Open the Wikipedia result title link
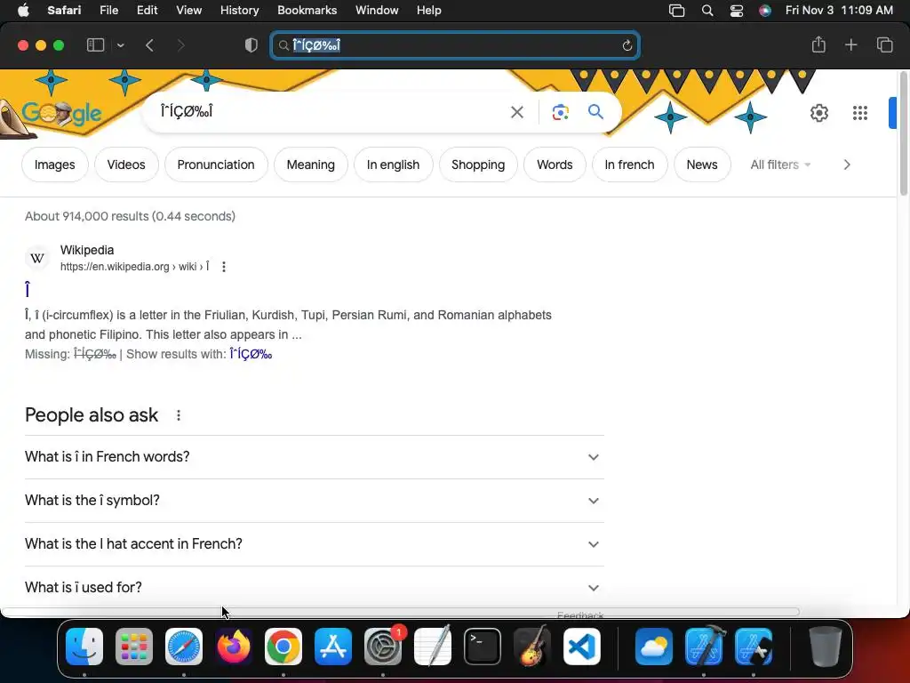The width and height of the screenshot is (910, 683). pyautogui.click(x=28, y=289)
